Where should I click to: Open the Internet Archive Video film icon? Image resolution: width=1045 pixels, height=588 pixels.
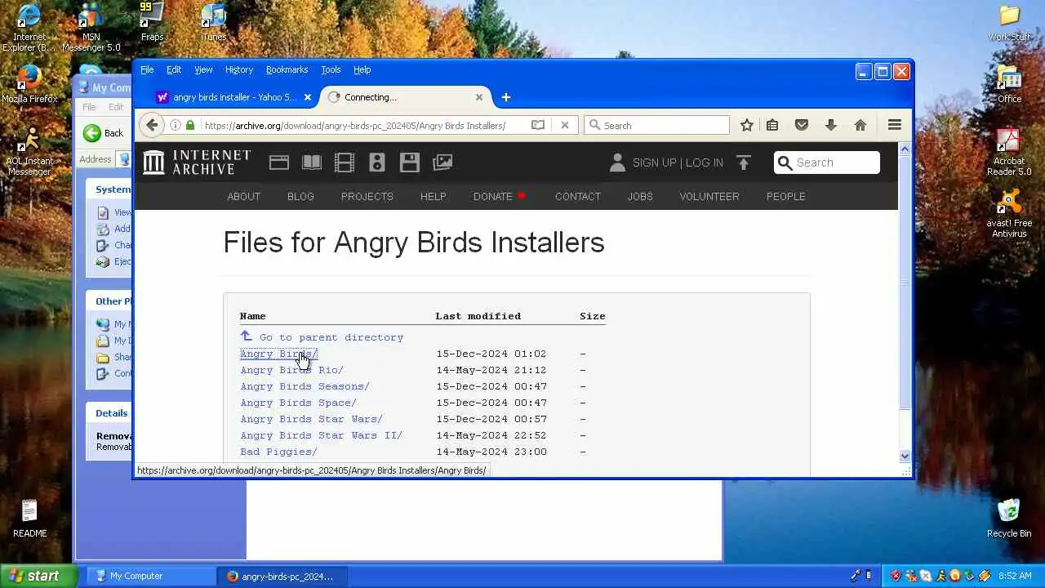[x=345, y=163]
